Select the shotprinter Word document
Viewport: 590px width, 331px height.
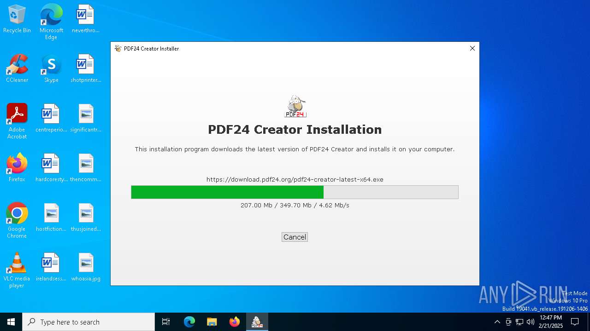(86, 69)
